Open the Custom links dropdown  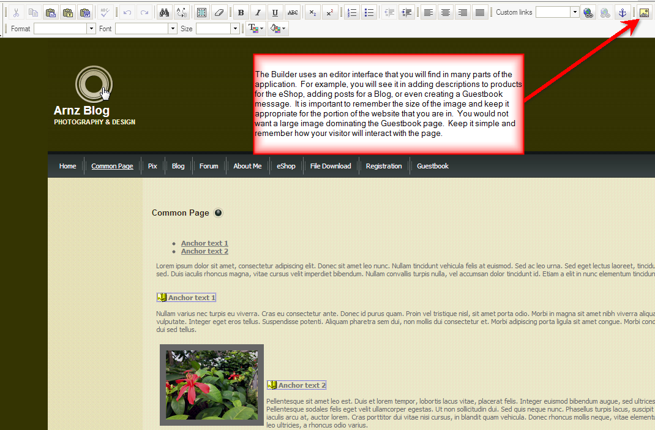(x=574, y=13)
